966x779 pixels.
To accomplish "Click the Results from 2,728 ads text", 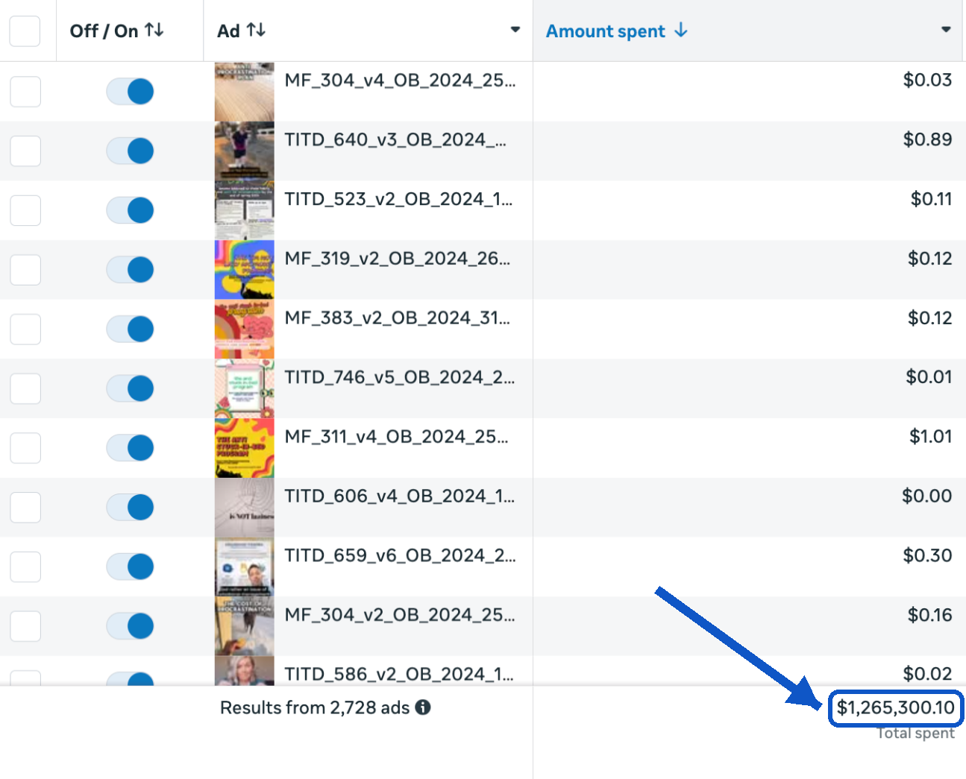I will click(315, 707).
